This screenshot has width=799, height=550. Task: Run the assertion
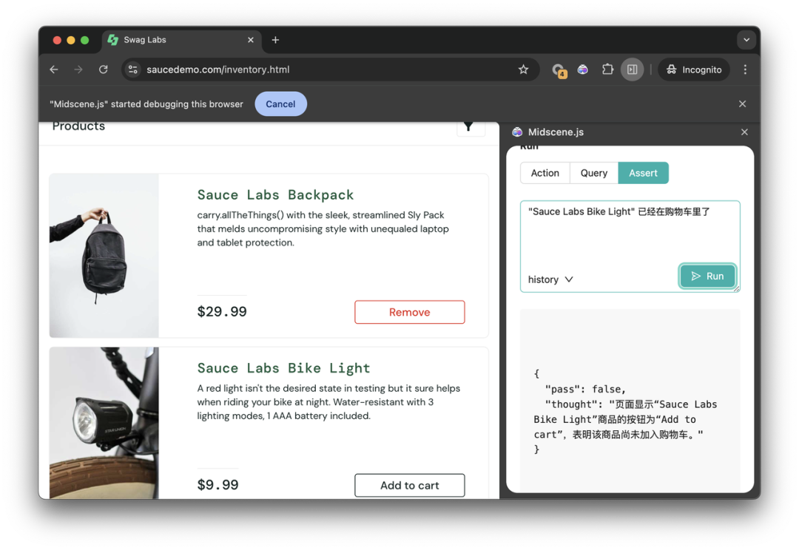pos(707,276)
